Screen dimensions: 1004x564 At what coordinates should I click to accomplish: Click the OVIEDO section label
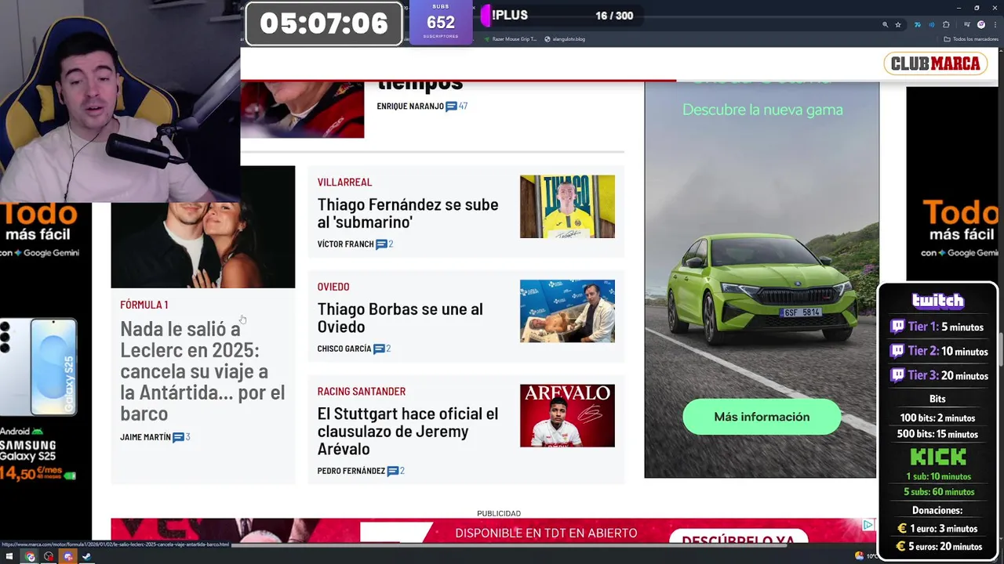[x=333, y=287]
